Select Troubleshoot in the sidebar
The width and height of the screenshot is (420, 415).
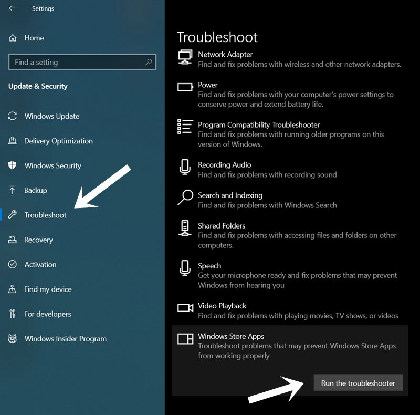pos(45,215)
